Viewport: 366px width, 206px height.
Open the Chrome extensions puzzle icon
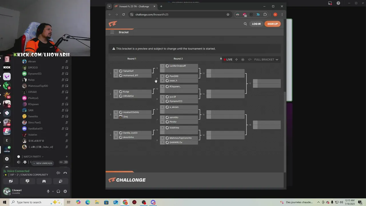(265, 15)
